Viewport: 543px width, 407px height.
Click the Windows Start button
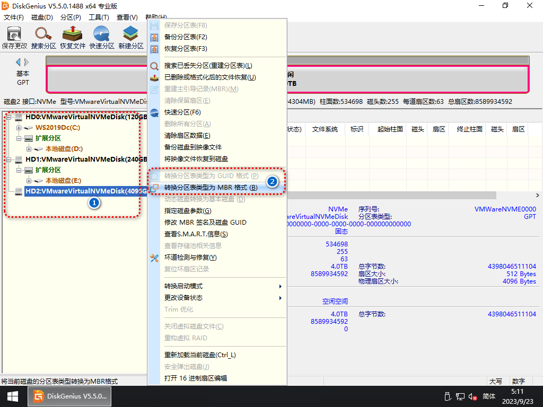tap(13, 396)
